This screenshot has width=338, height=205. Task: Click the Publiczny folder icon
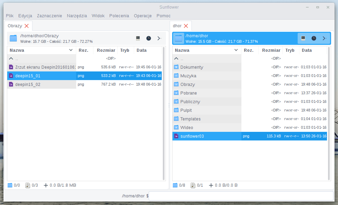pos(176,101)
